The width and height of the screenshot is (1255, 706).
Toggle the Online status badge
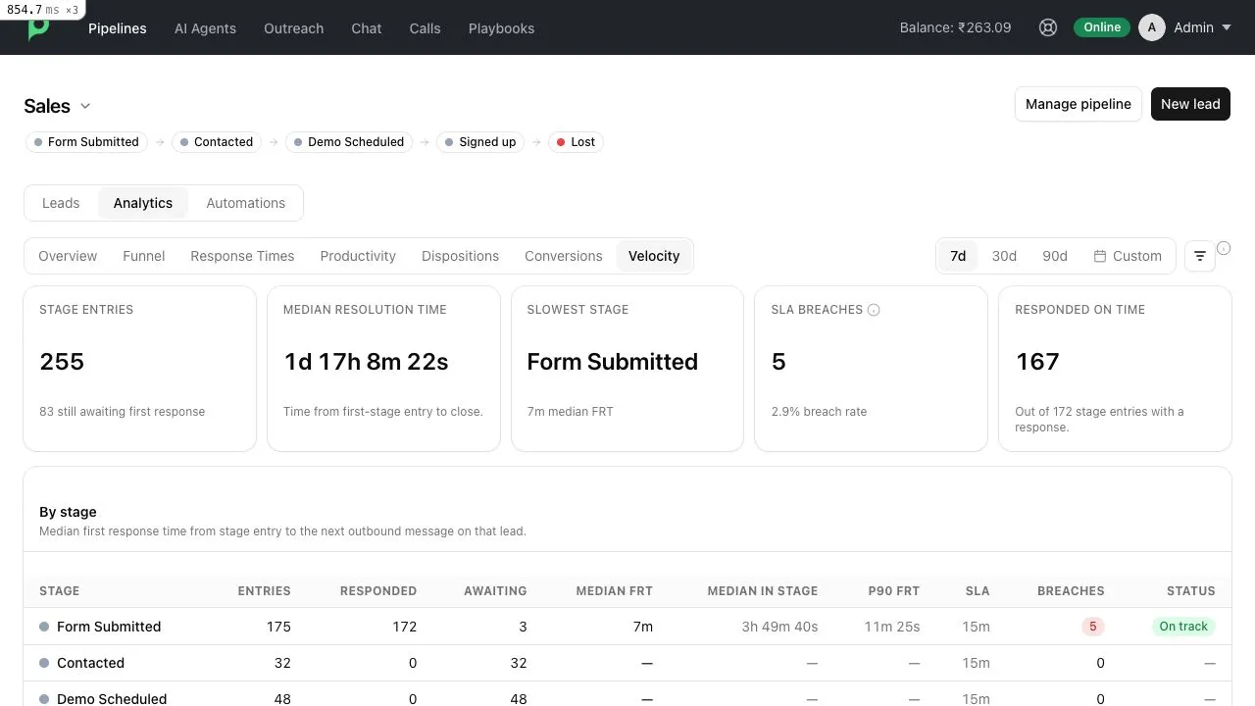pos(1102,27)
